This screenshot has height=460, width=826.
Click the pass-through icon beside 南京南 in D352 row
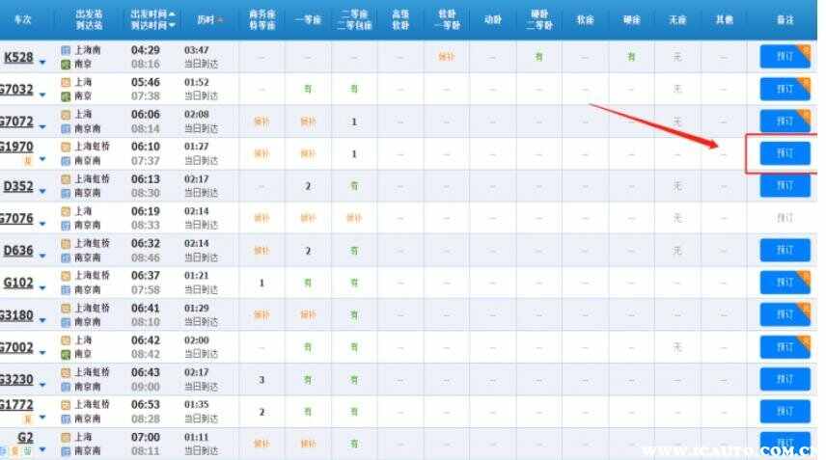[66, 194]
